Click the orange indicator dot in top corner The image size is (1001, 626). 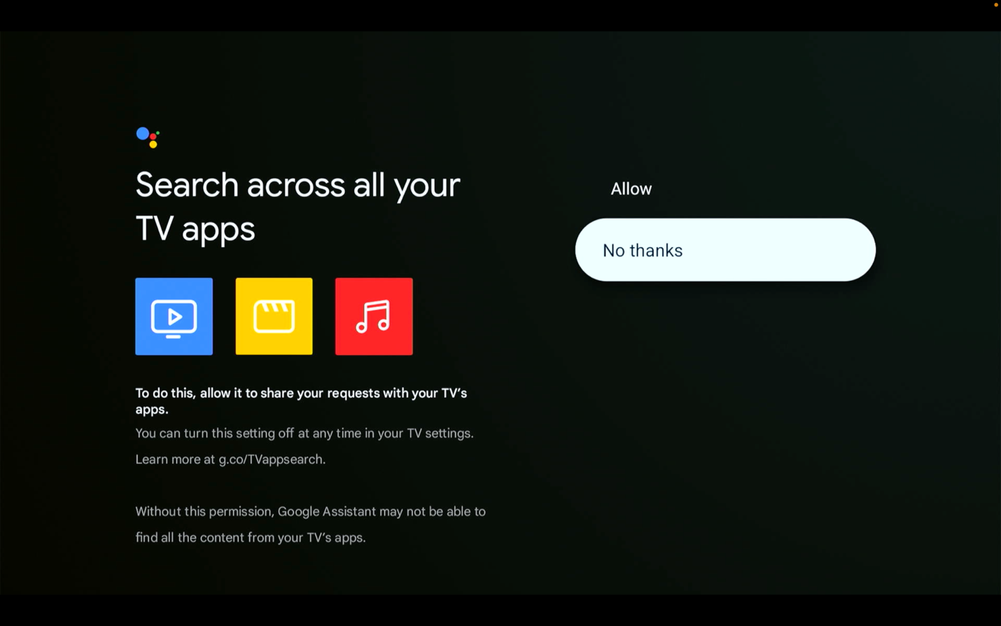[996, 5]
